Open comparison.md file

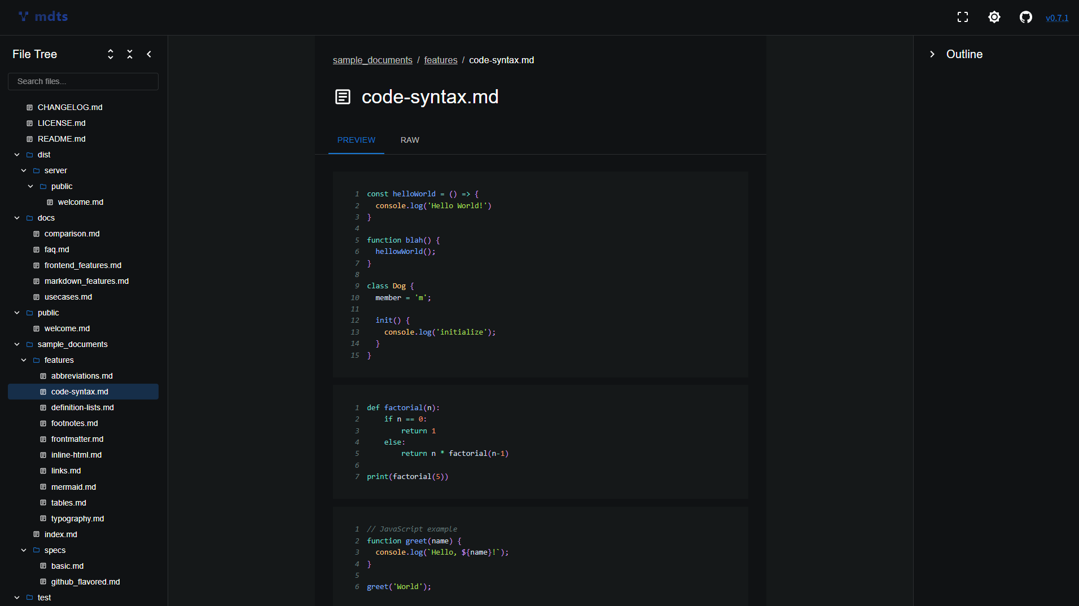tap(72, 234)
